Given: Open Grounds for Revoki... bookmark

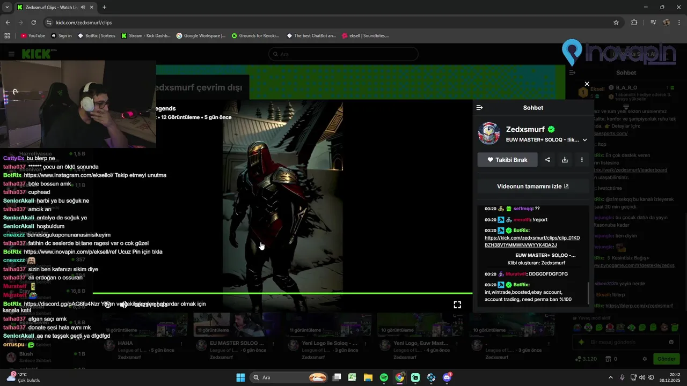Looking at the screenshot, I should click(255, 36).
